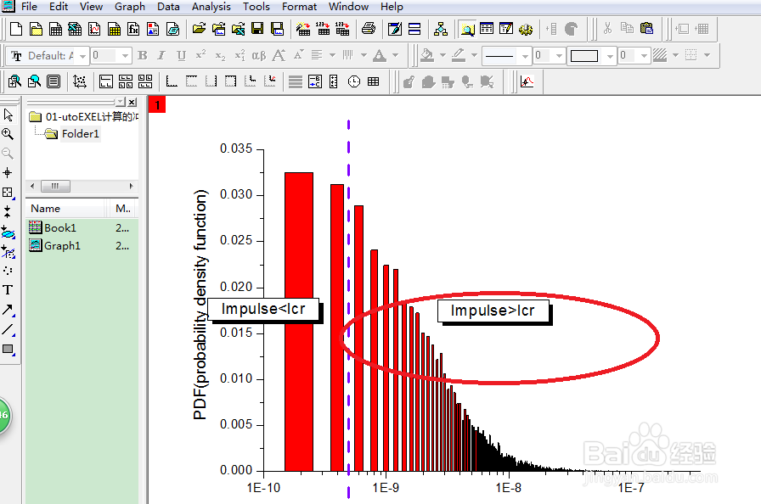This screenshot has width=761, height=504.
Task: Open Code Builder gear icon
Action: 526,29
